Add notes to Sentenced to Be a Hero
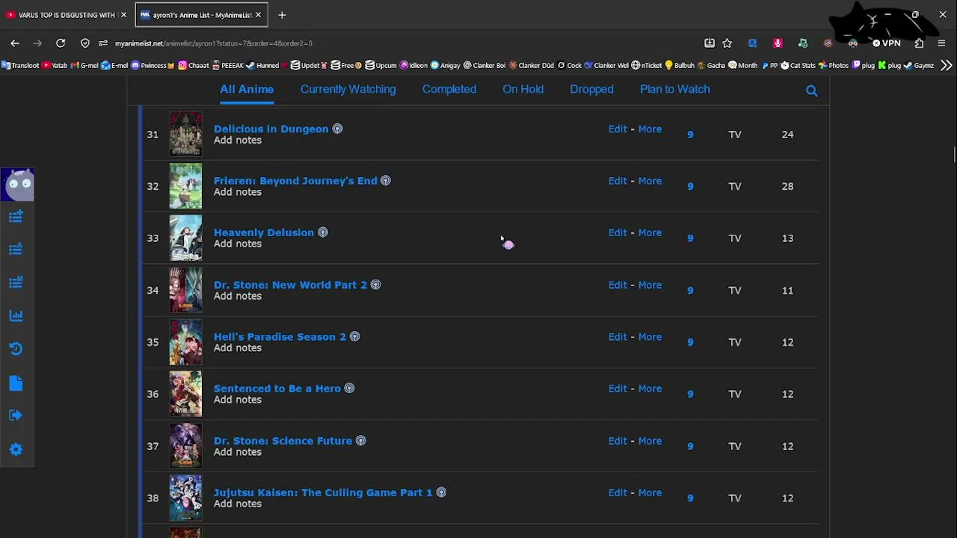The image size is (957, 538). point(238,400)
